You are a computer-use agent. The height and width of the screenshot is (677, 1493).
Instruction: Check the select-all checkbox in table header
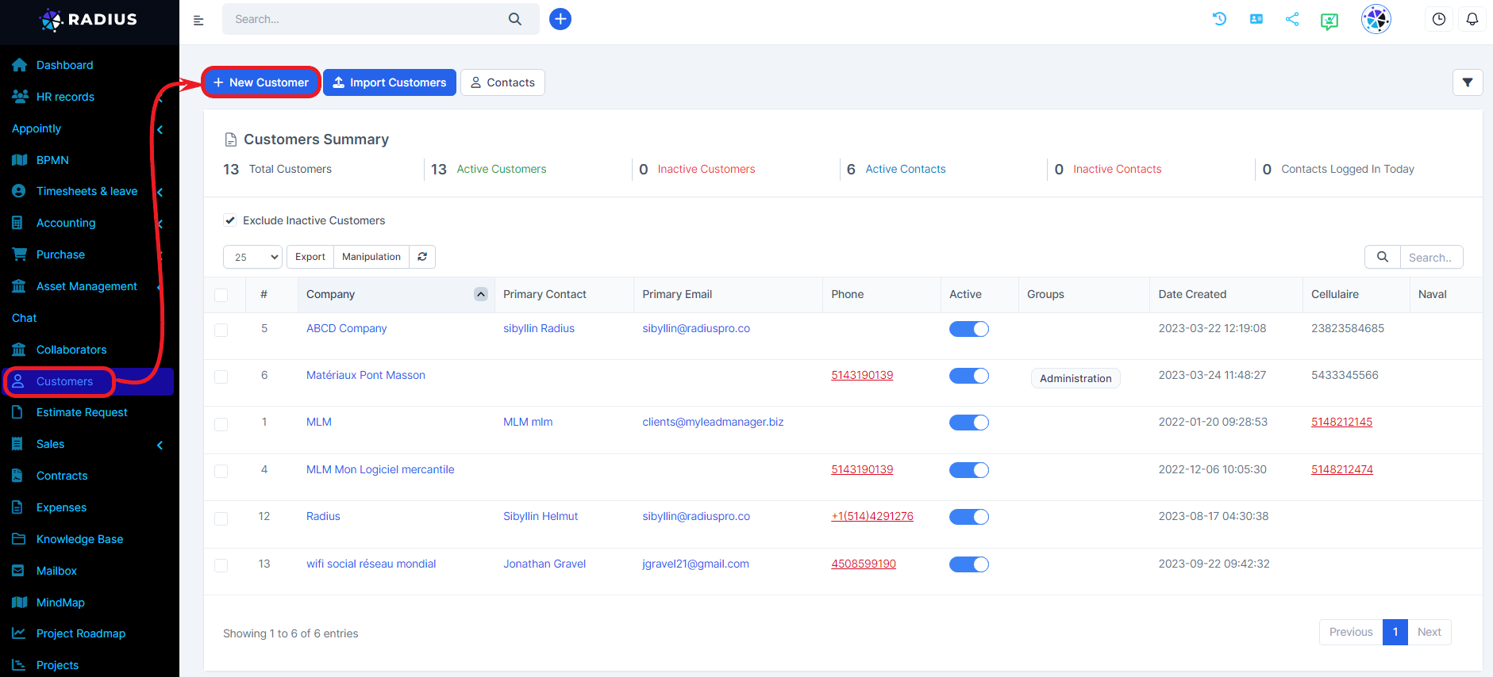(x=221, y=295)
